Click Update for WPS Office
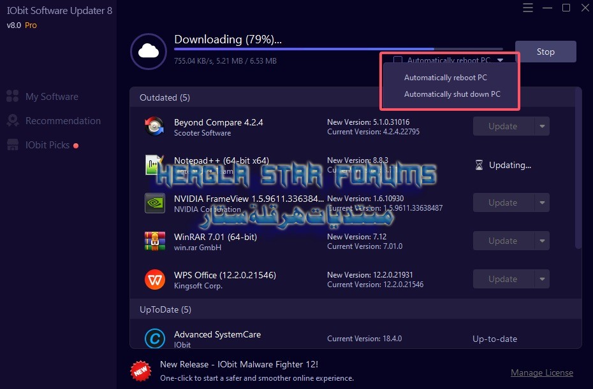The height and width of the screenshot is (389, 593). pyautogui.click(x=503, y=279)
